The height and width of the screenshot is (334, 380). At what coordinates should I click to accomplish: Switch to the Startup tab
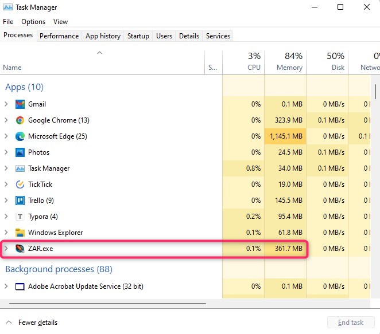click(138, 36)
